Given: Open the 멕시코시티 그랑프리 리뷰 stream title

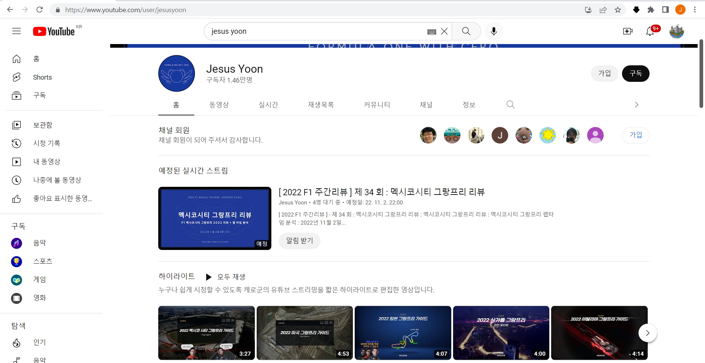Looking at the screenshot, I should (x=382, y=192).
